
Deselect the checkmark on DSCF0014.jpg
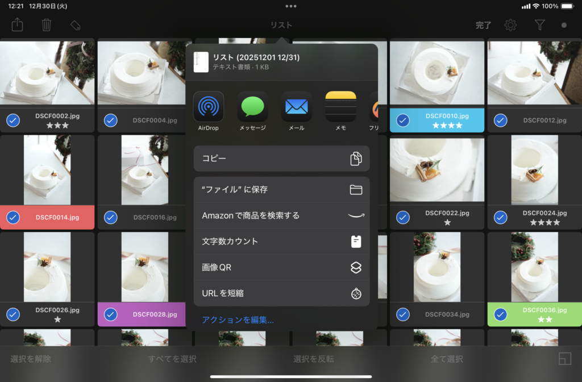[13, 217]
